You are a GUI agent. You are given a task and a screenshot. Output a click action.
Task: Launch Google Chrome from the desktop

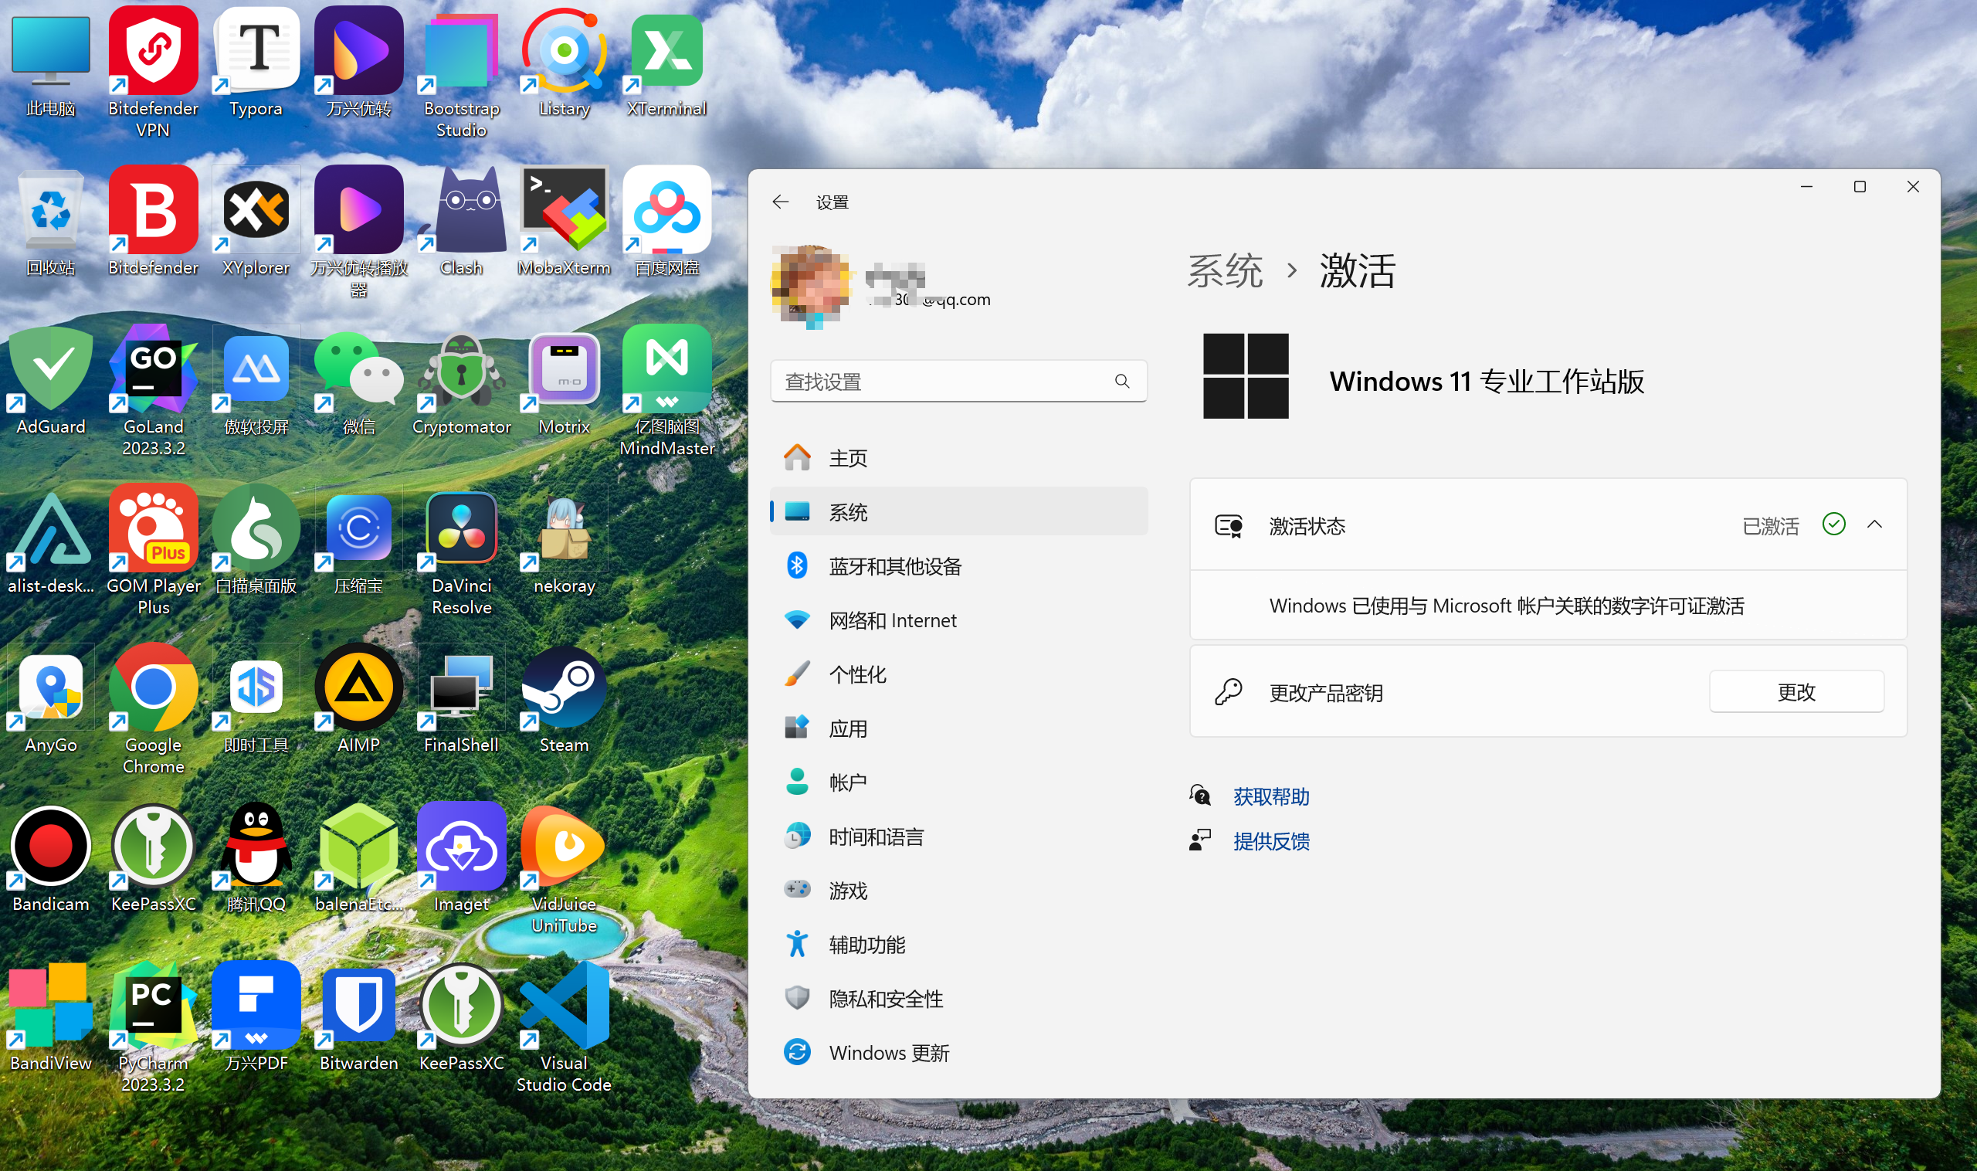153,688
